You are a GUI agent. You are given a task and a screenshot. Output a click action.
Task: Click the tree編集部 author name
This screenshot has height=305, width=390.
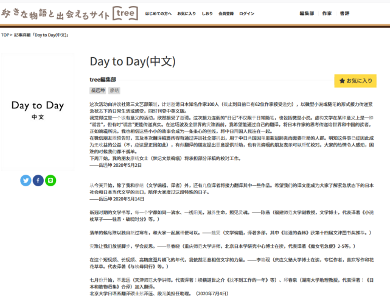[103, 80]
